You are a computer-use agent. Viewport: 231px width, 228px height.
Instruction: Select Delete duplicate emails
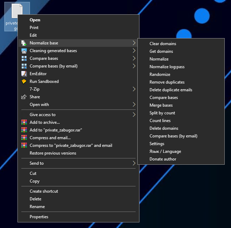[171, 90]
